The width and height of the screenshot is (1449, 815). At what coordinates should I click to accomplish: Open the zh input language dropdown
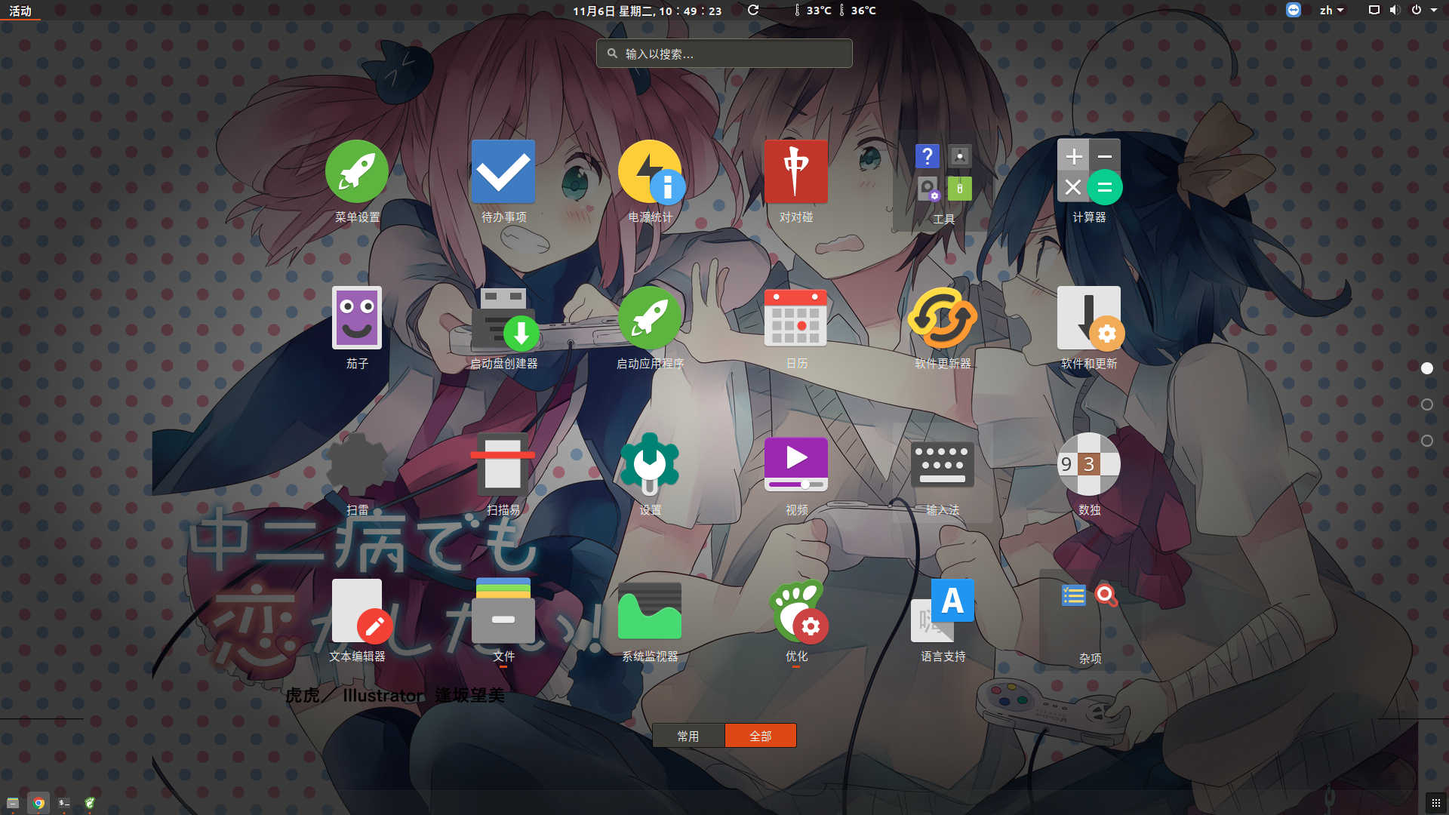coord(1331,11)
